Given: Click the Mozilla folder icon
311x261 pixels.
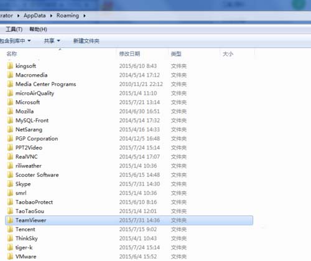Looking at the screenshot, I should tap(10, 112).
